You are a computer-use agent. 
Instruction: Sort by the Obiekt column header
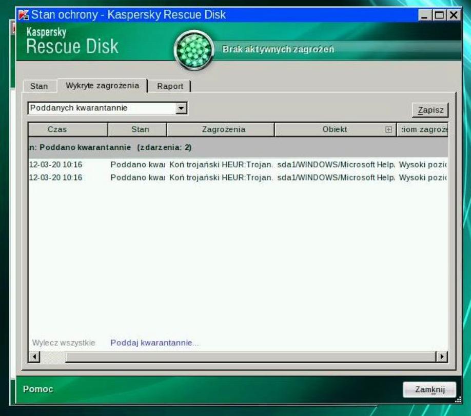point(336,129)
